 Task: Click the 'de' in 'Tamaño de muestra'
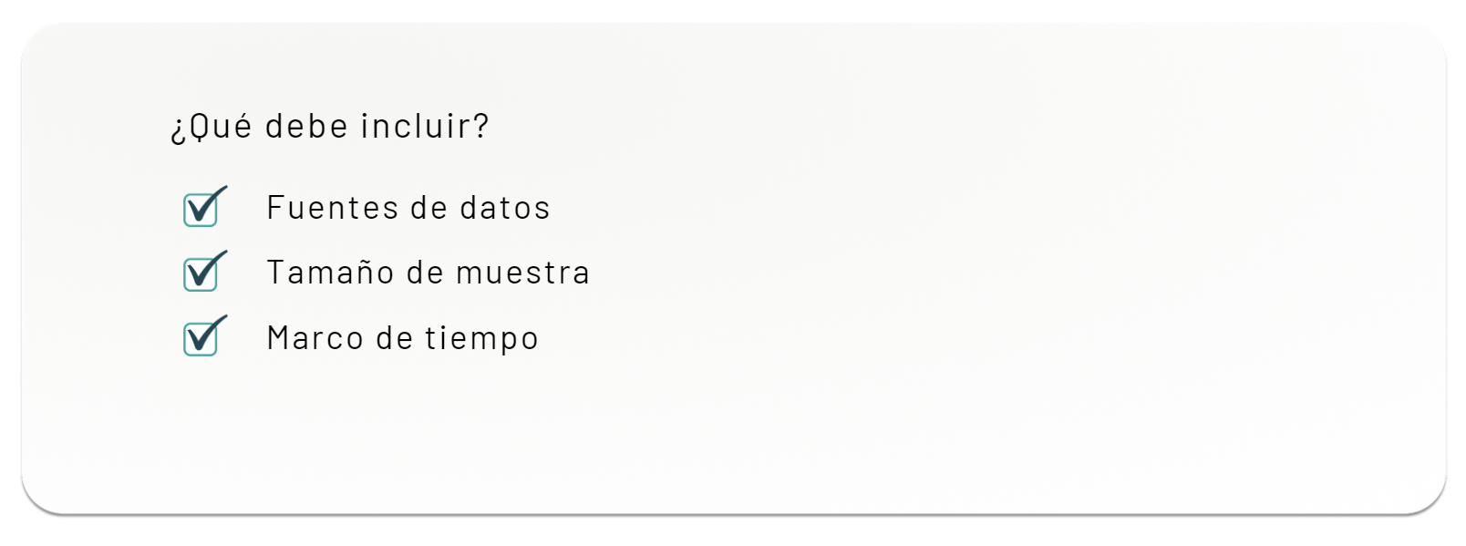point(425,273)
